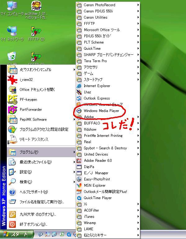This screenshot has height=239, width=186.
Task: Open Tera Term Pro folder entry
Action: tap(108, 61)
